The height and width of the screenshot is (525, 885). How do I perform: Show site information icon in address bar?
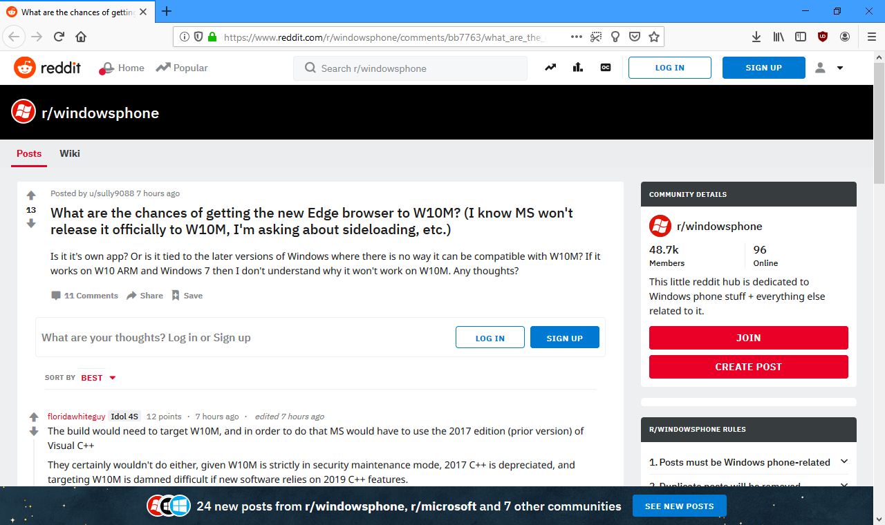coord(185,37)
